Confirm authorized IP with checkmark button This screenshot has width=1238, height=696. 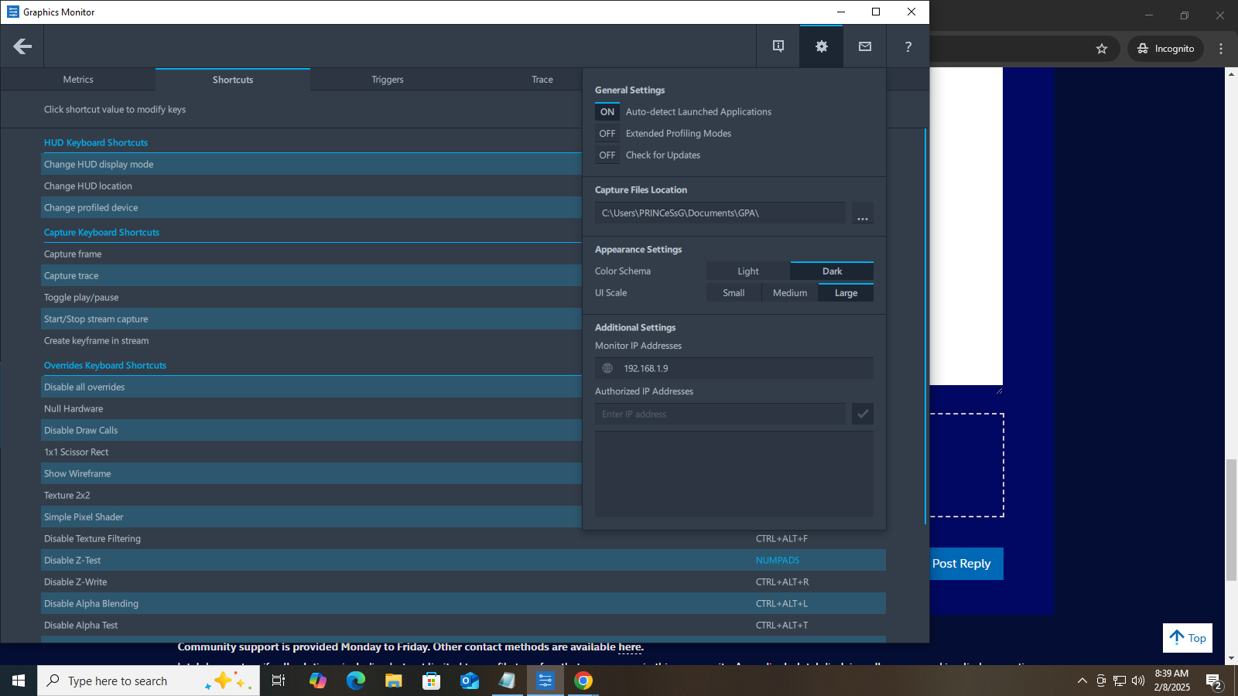pos(862,415)
